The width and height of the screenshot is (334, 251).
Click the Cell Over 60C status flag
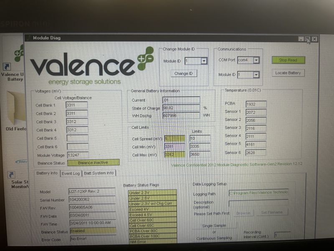153,220
